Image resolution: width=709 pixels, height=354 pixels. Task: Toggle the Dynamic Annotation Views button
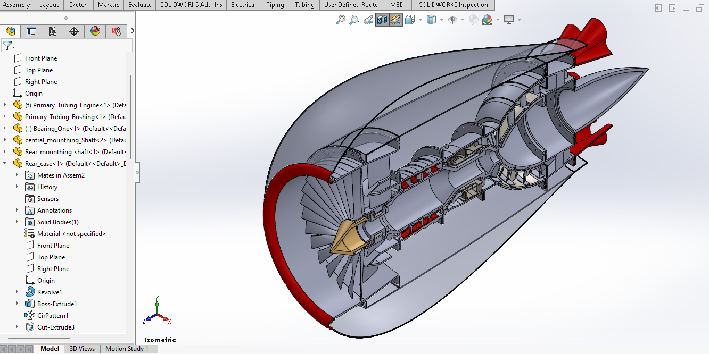pyautogui.click(x=395, y=20)
